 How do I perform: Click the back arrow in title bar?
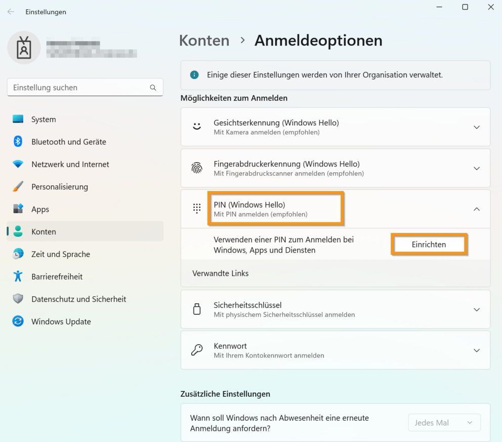(x=11, y=12)
